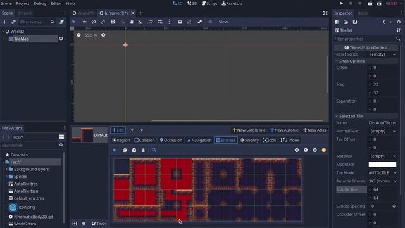Load an existing resource in Inspector
The width and height of the screenshot is (405, 228).
pos(346,22)
